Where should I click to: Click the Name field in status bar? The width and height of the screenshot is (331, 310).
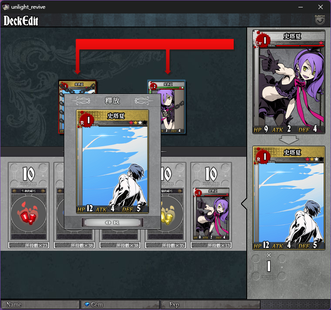click(x=40, y=304)
